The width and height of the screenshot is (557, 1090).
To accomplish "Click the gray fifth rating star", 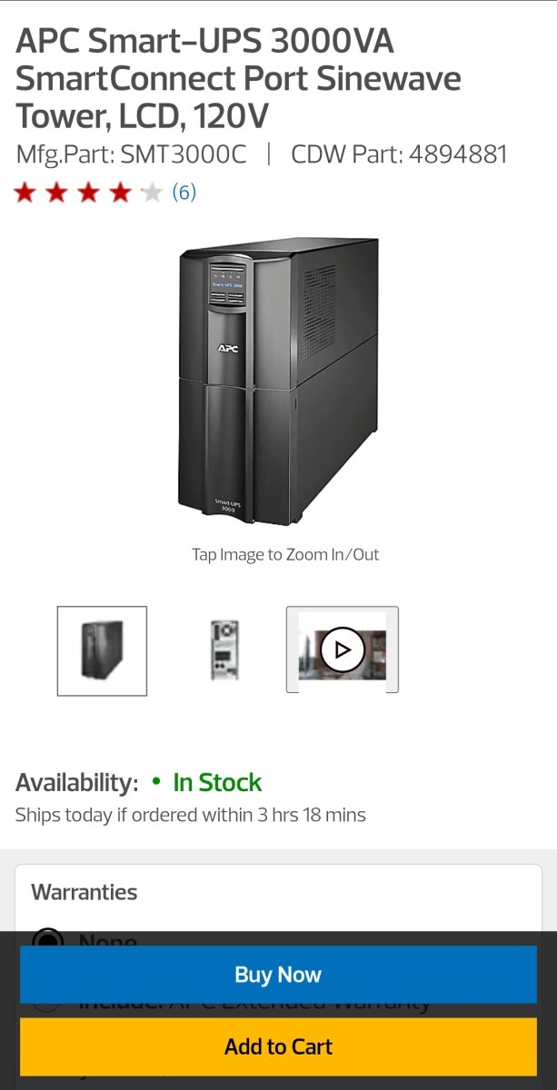I will 152,193.
